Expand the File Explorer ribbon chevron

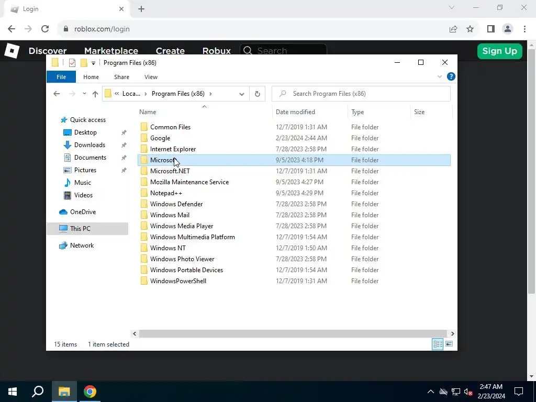click(x=440, y=76)
